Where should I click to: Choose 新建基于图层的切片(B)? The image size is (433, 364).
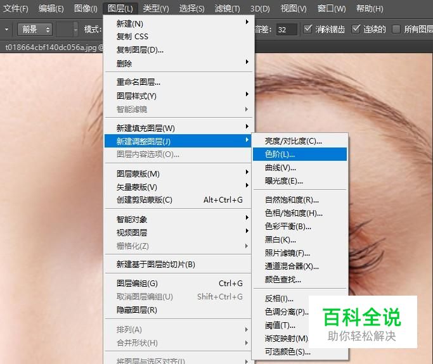pyautogui.click(x=178, y=264)
